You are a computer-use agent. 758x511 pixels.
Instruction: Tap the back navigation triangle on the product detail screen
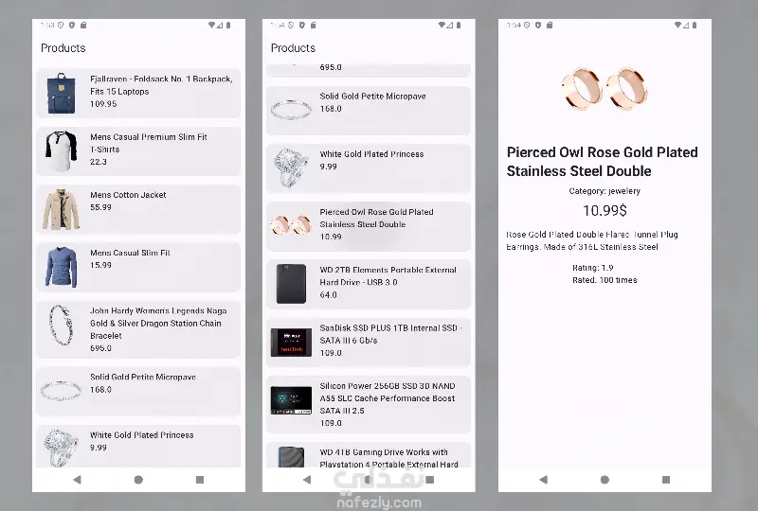click(x=543, y=480)
